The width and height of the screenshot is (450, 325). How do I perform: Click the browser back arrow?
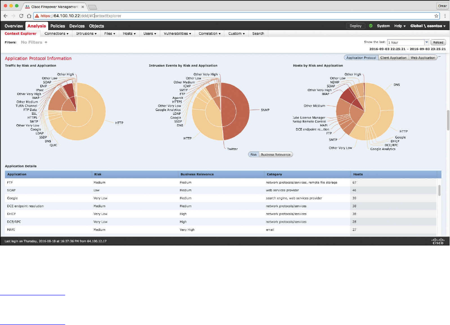pos(6,16)
